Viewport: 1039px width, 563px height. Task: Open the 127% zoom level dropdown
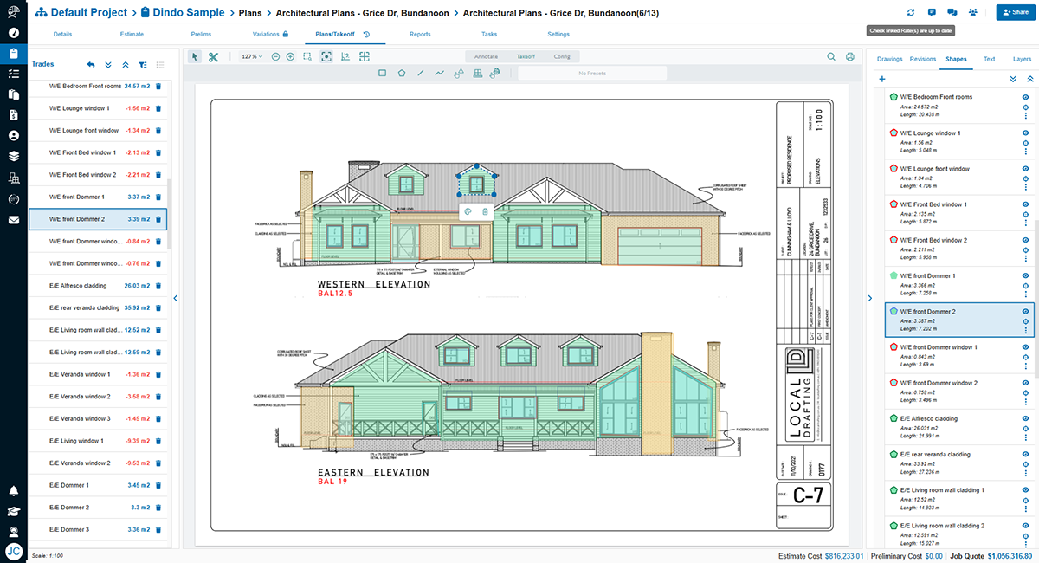(254, 56)
